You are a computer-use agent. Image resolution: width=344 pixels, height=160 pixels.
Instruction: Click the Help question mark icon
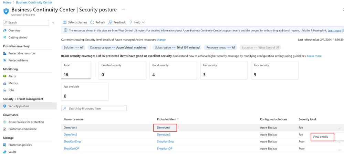pos(131,22)
